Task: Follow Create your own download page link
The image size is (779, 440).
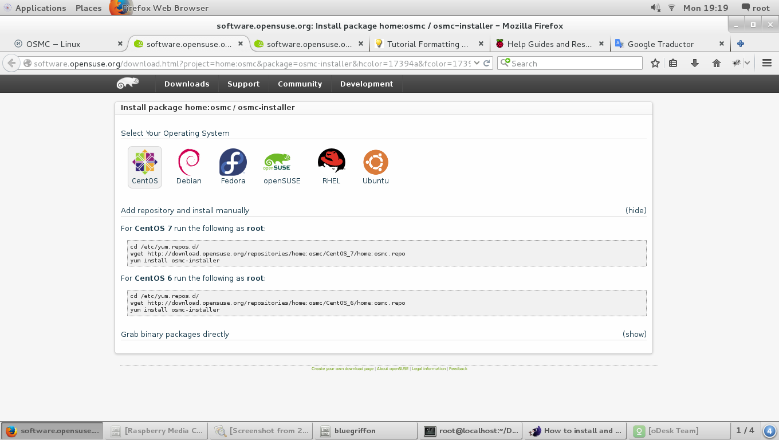Action: 343,369
